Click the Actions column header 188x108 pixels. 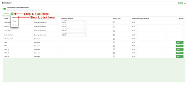[181, 18]
